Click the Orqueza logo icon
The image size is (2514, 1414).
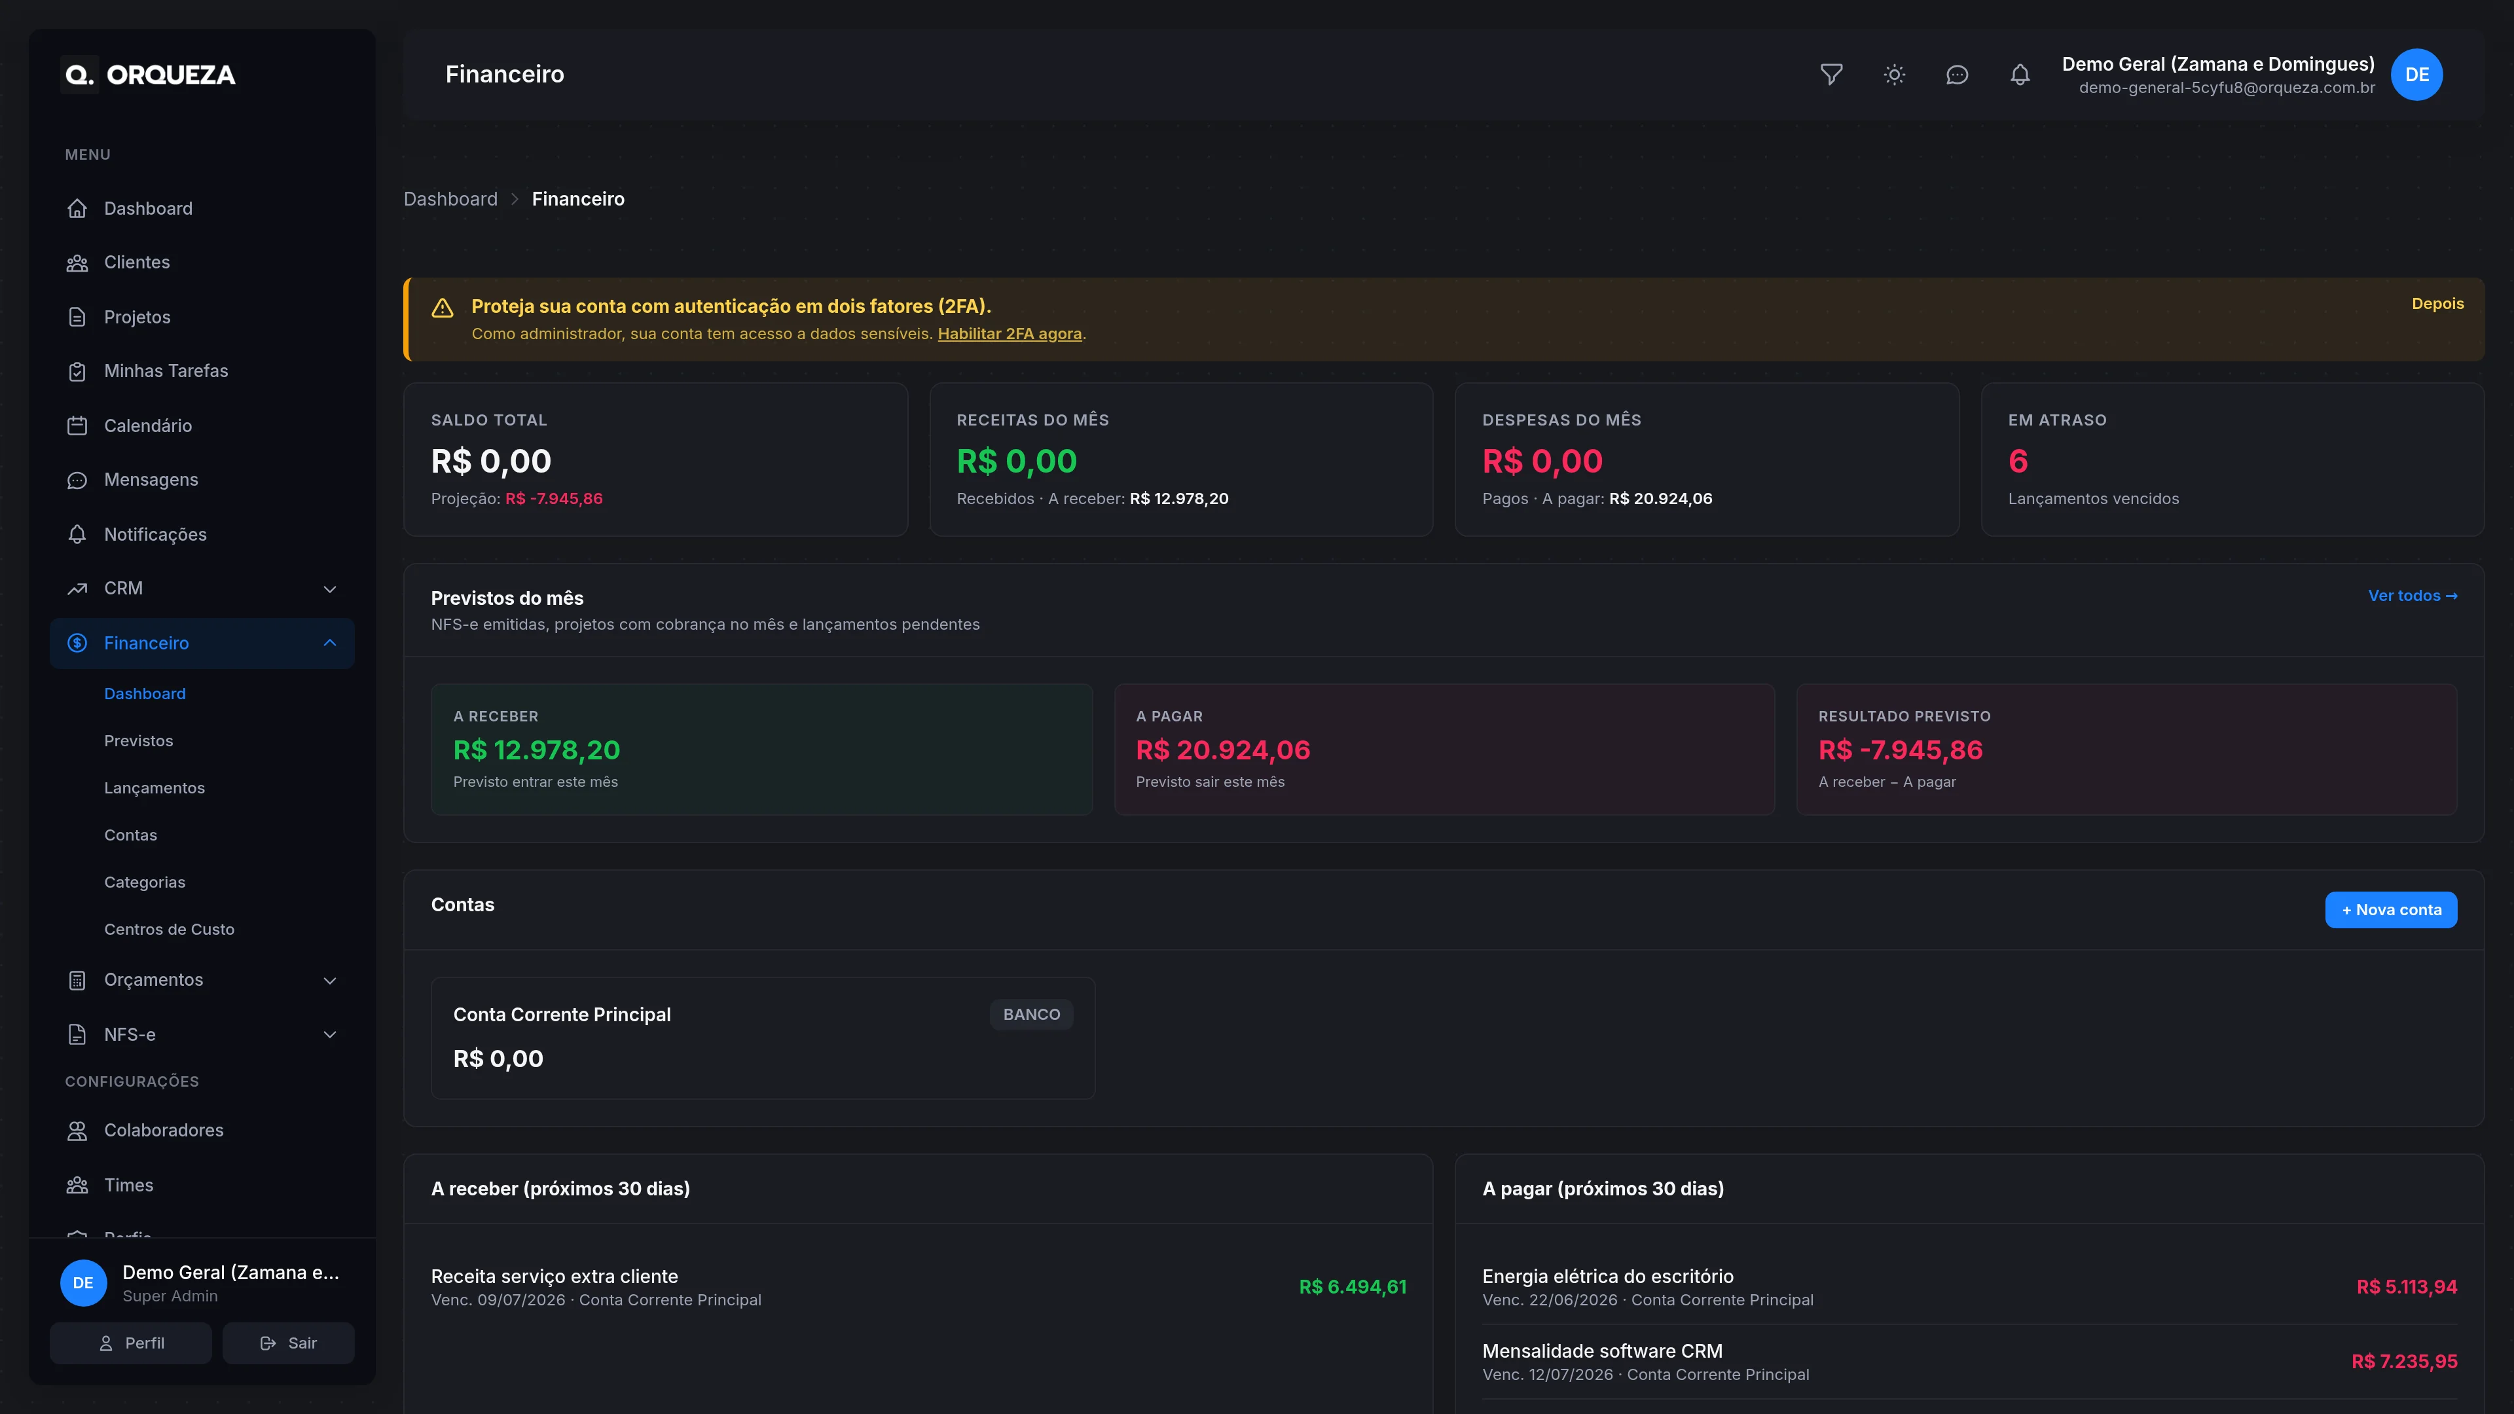(x=79, y=75)
